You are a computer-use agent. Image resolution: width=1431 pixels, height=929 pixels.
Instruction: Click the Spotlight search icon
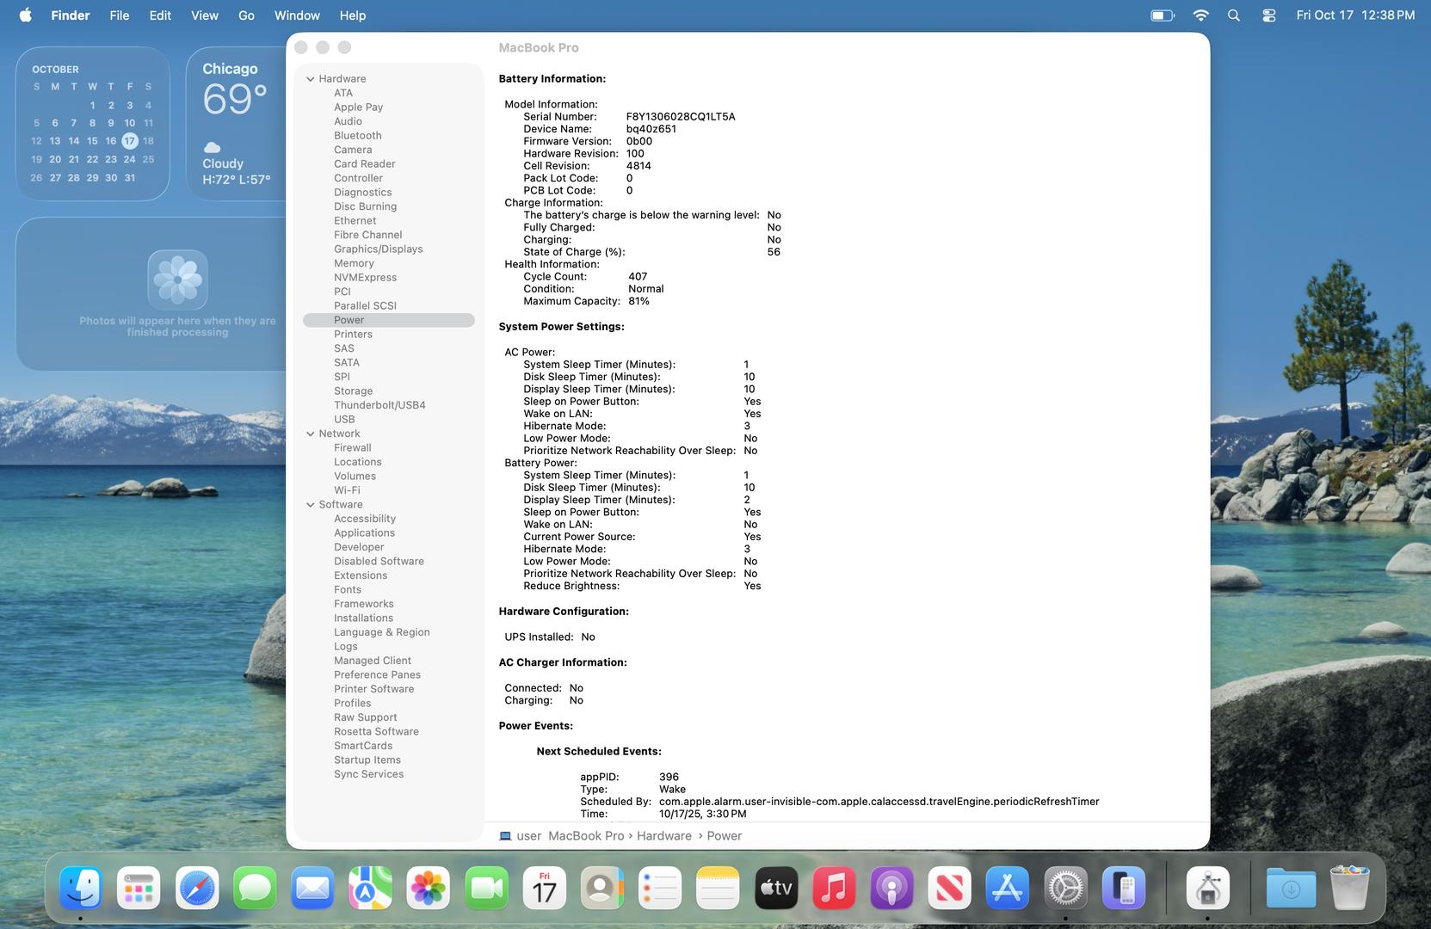(x=1234, y=15)
